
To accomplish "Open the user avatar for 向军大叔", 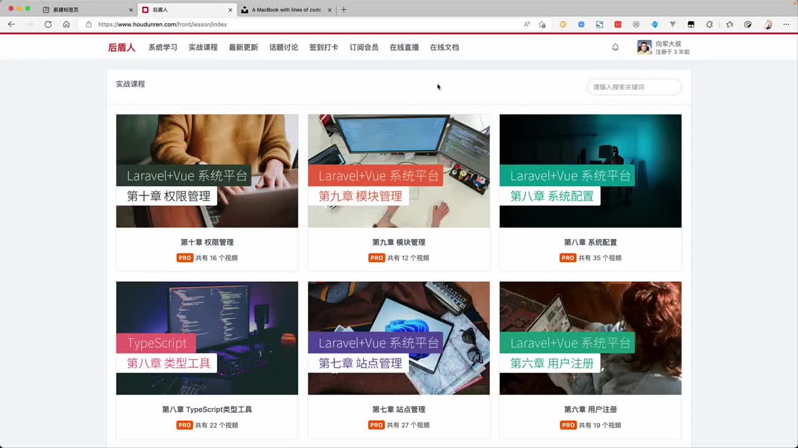I will tap(644, 47).
